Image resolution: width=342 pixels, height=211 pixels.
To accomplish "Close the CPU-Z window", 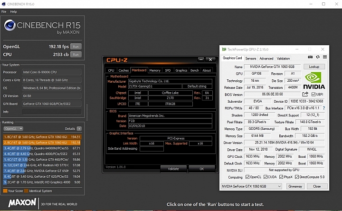I will pyautogui.click(x=210, y=59).
